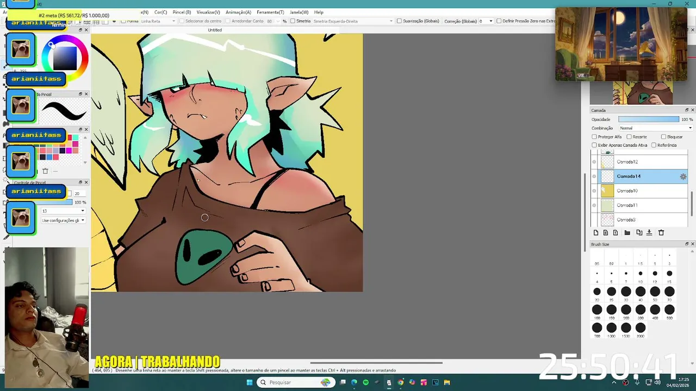Open Janela(W) menu
696x391 pixels.
[299, 12]
